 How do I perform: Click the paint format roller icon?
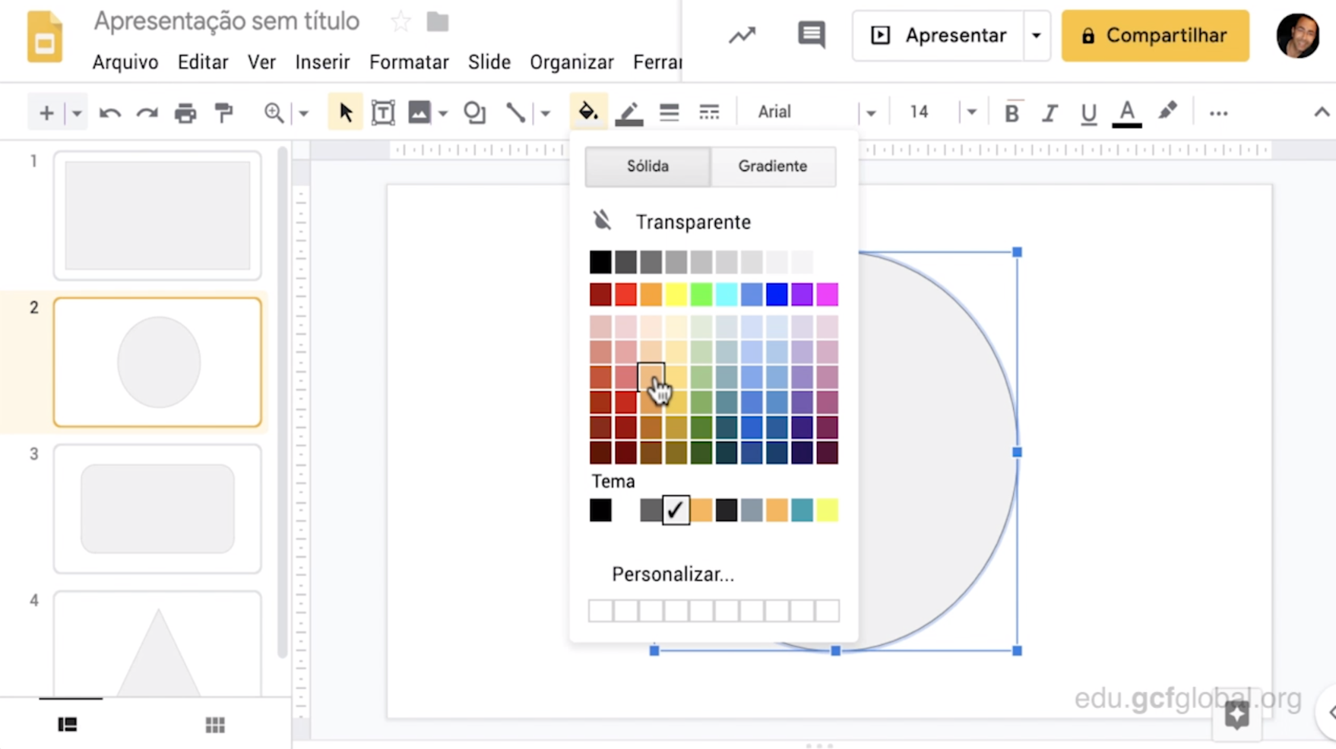[223, 113]
